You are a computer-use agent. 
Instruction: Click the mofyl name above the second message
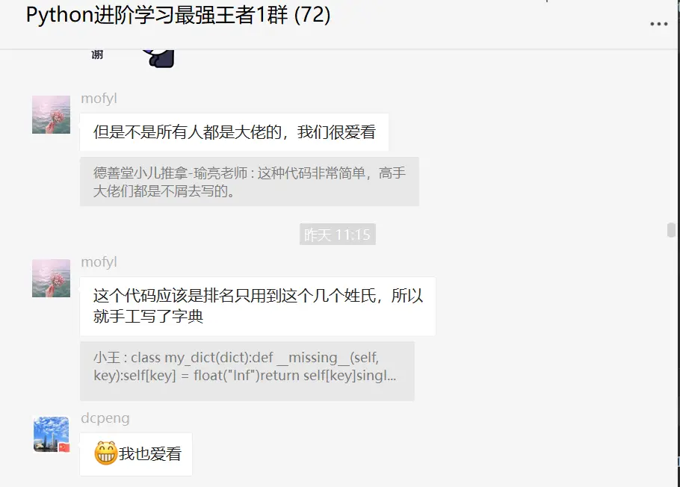(x=99, y=262)
